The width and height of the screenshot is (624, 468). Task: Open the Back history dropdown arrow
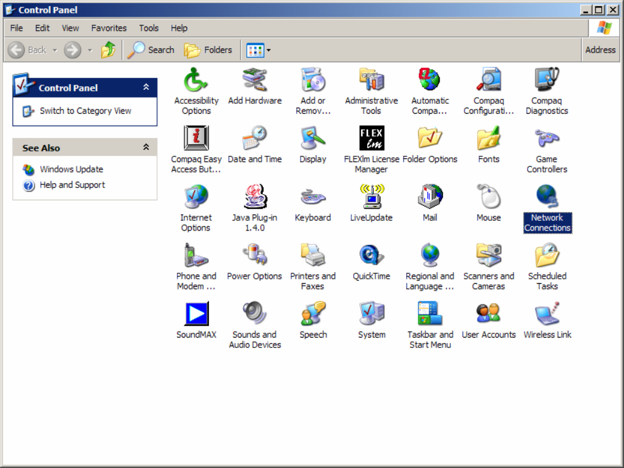coord(55,50)
